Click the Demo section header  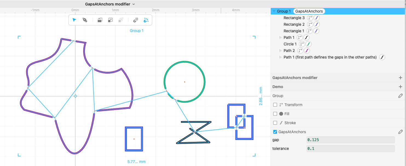pos(278,87)
